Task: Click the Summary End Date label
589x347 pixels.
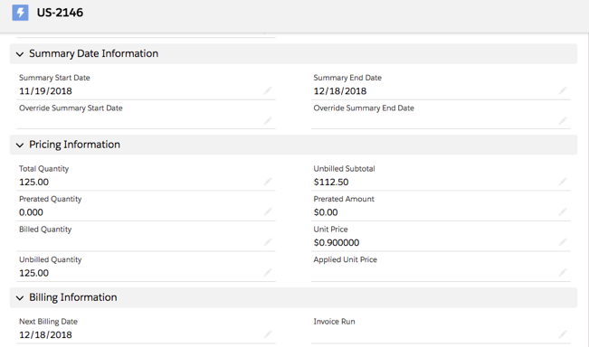Action: tap(347, 78)
